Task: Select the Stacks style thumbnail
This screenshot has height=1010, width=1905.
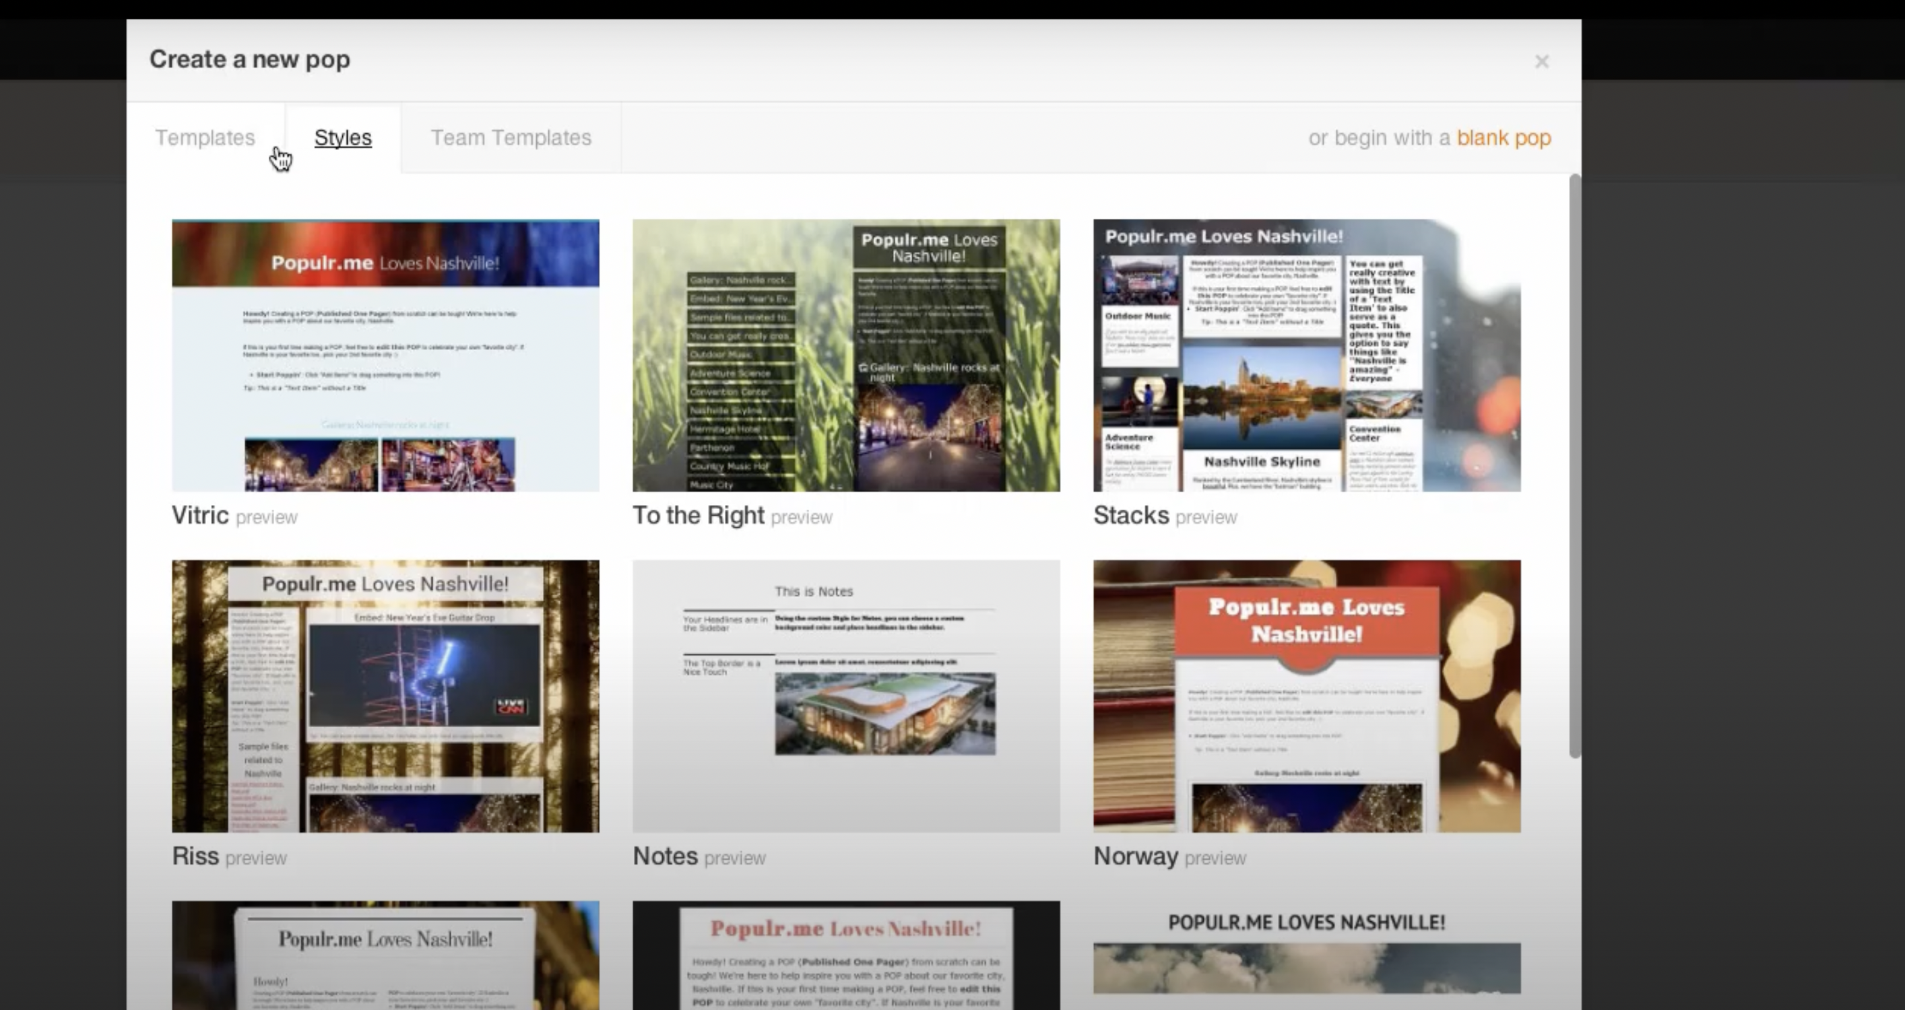Action: click(x=1306, y=355)
